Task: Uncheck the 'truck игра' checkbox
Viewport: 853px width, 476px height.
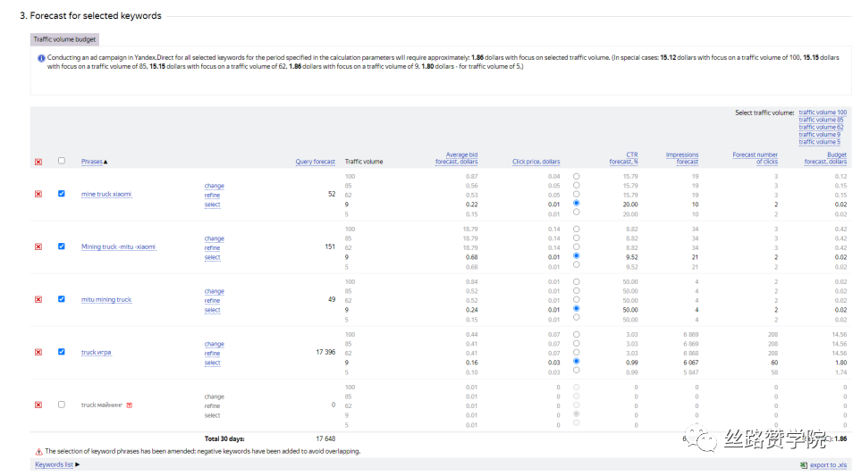Action: pyautogui.click(x=62, y=352)
